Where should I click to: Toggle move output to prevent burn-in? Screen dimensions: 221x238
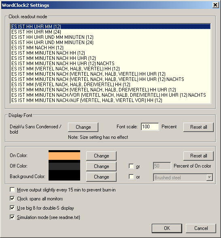(x=12, y=189)
